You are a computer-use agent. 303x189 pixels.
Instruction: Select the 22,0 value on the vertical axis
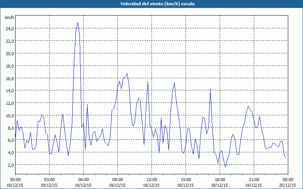[x=10, y=41]
